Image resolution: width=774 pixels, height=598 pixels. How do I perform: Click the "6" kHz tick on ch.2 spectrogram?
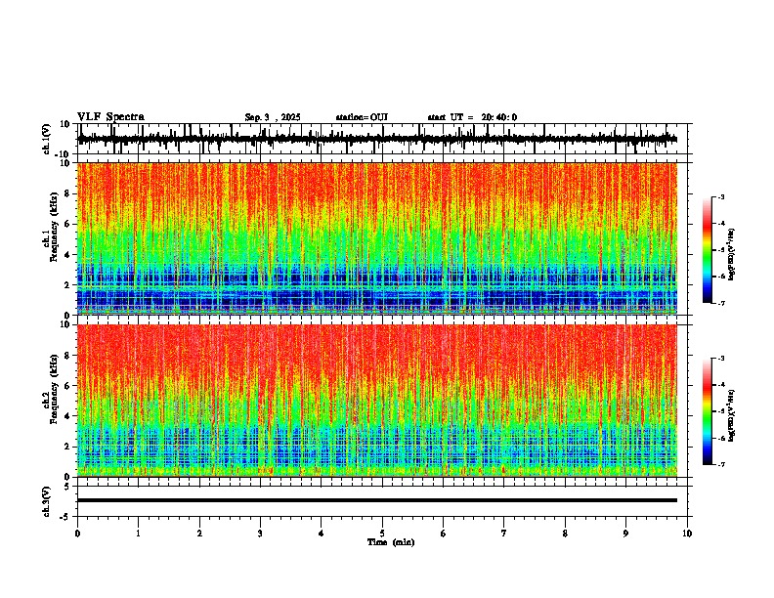(x=67, y=385)
